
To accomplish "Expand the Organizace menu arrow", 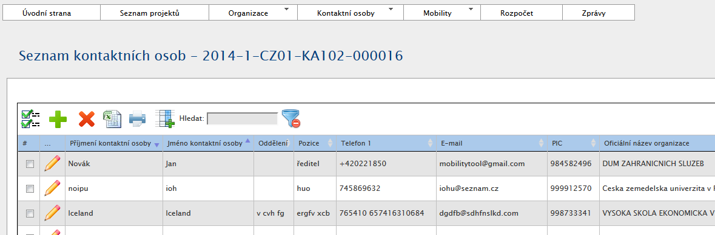I will (286, 8).
